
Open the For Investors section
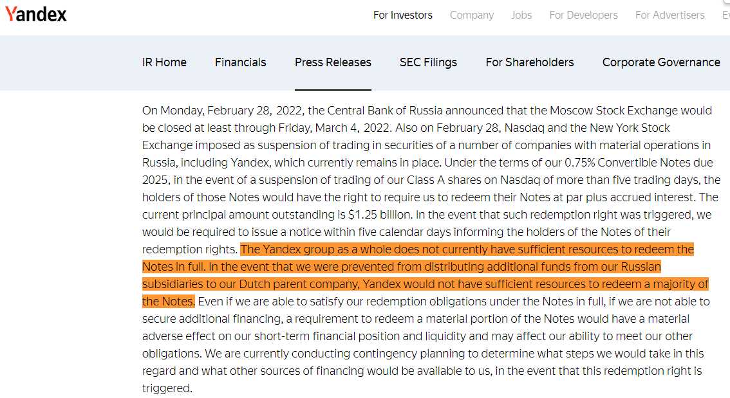(x=403, y=15)
